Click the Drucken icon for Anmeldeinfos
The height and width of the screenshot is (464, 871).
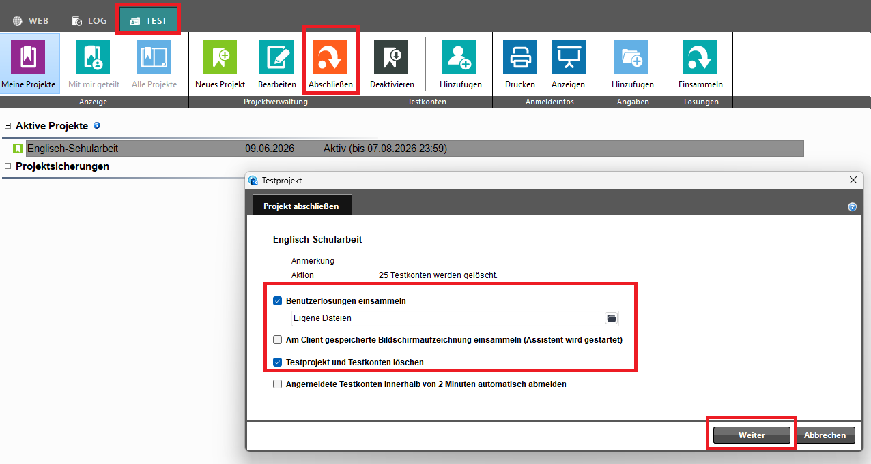coord(520,57)
